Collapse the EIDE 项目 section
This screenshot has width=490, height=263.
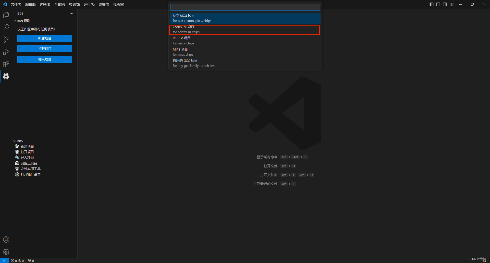(15, 21)
